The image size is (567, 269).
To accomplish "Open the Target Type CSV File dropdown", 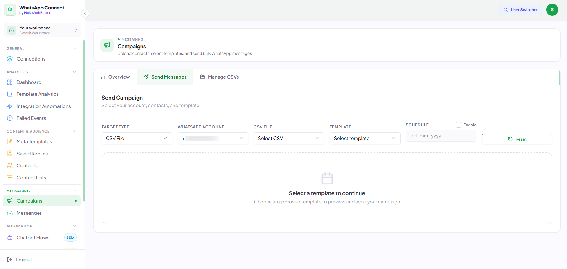I will [137, 138].
